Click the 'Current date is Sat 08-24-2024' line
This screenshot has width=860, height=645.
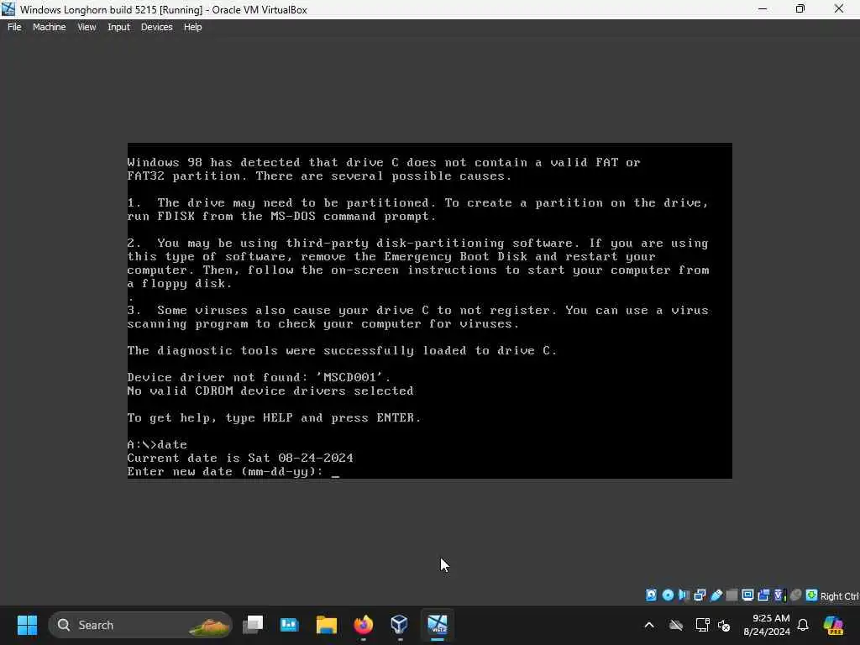[240, 458]
